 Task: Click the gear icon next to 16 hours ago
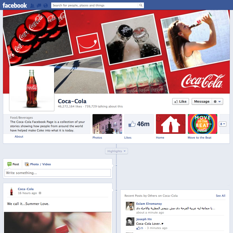[x=40, y=193]
